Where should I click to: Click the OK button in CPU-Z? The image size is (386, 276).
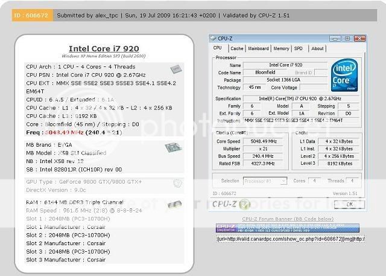(349, 204)
